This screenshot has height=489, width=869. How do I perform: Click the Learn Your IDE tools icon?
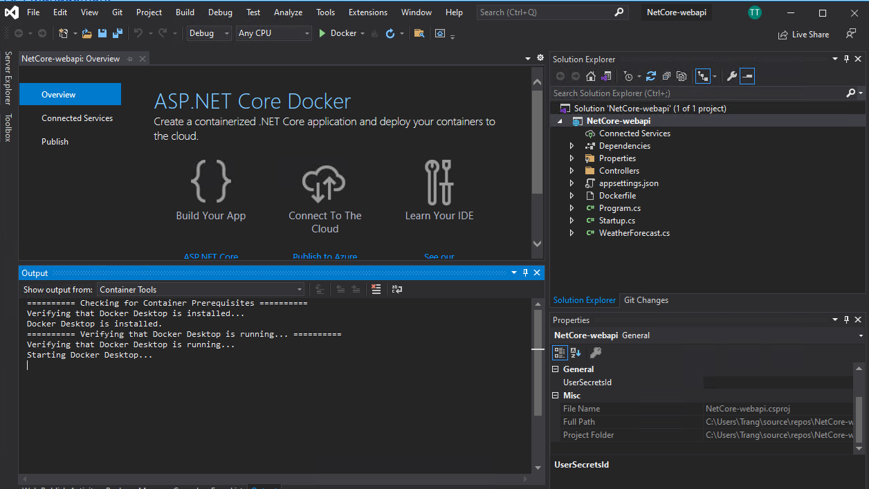439,181
